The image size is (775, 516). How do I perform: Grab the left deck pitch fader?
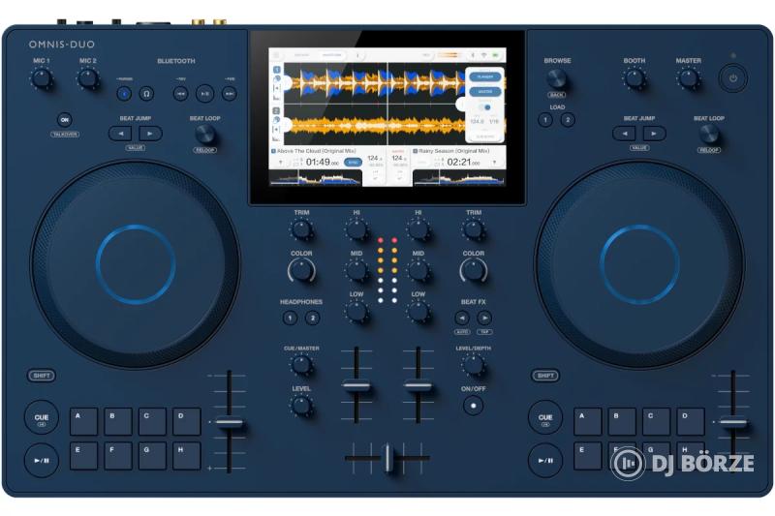229,423
